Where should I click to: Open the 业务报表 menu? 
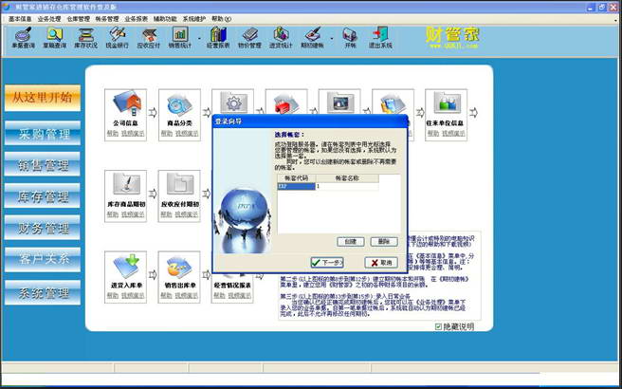pos(137,19)
